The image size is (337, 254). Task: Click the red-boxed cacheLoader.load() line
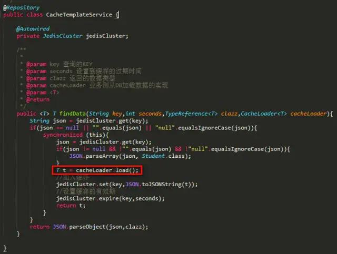(97, 170)
